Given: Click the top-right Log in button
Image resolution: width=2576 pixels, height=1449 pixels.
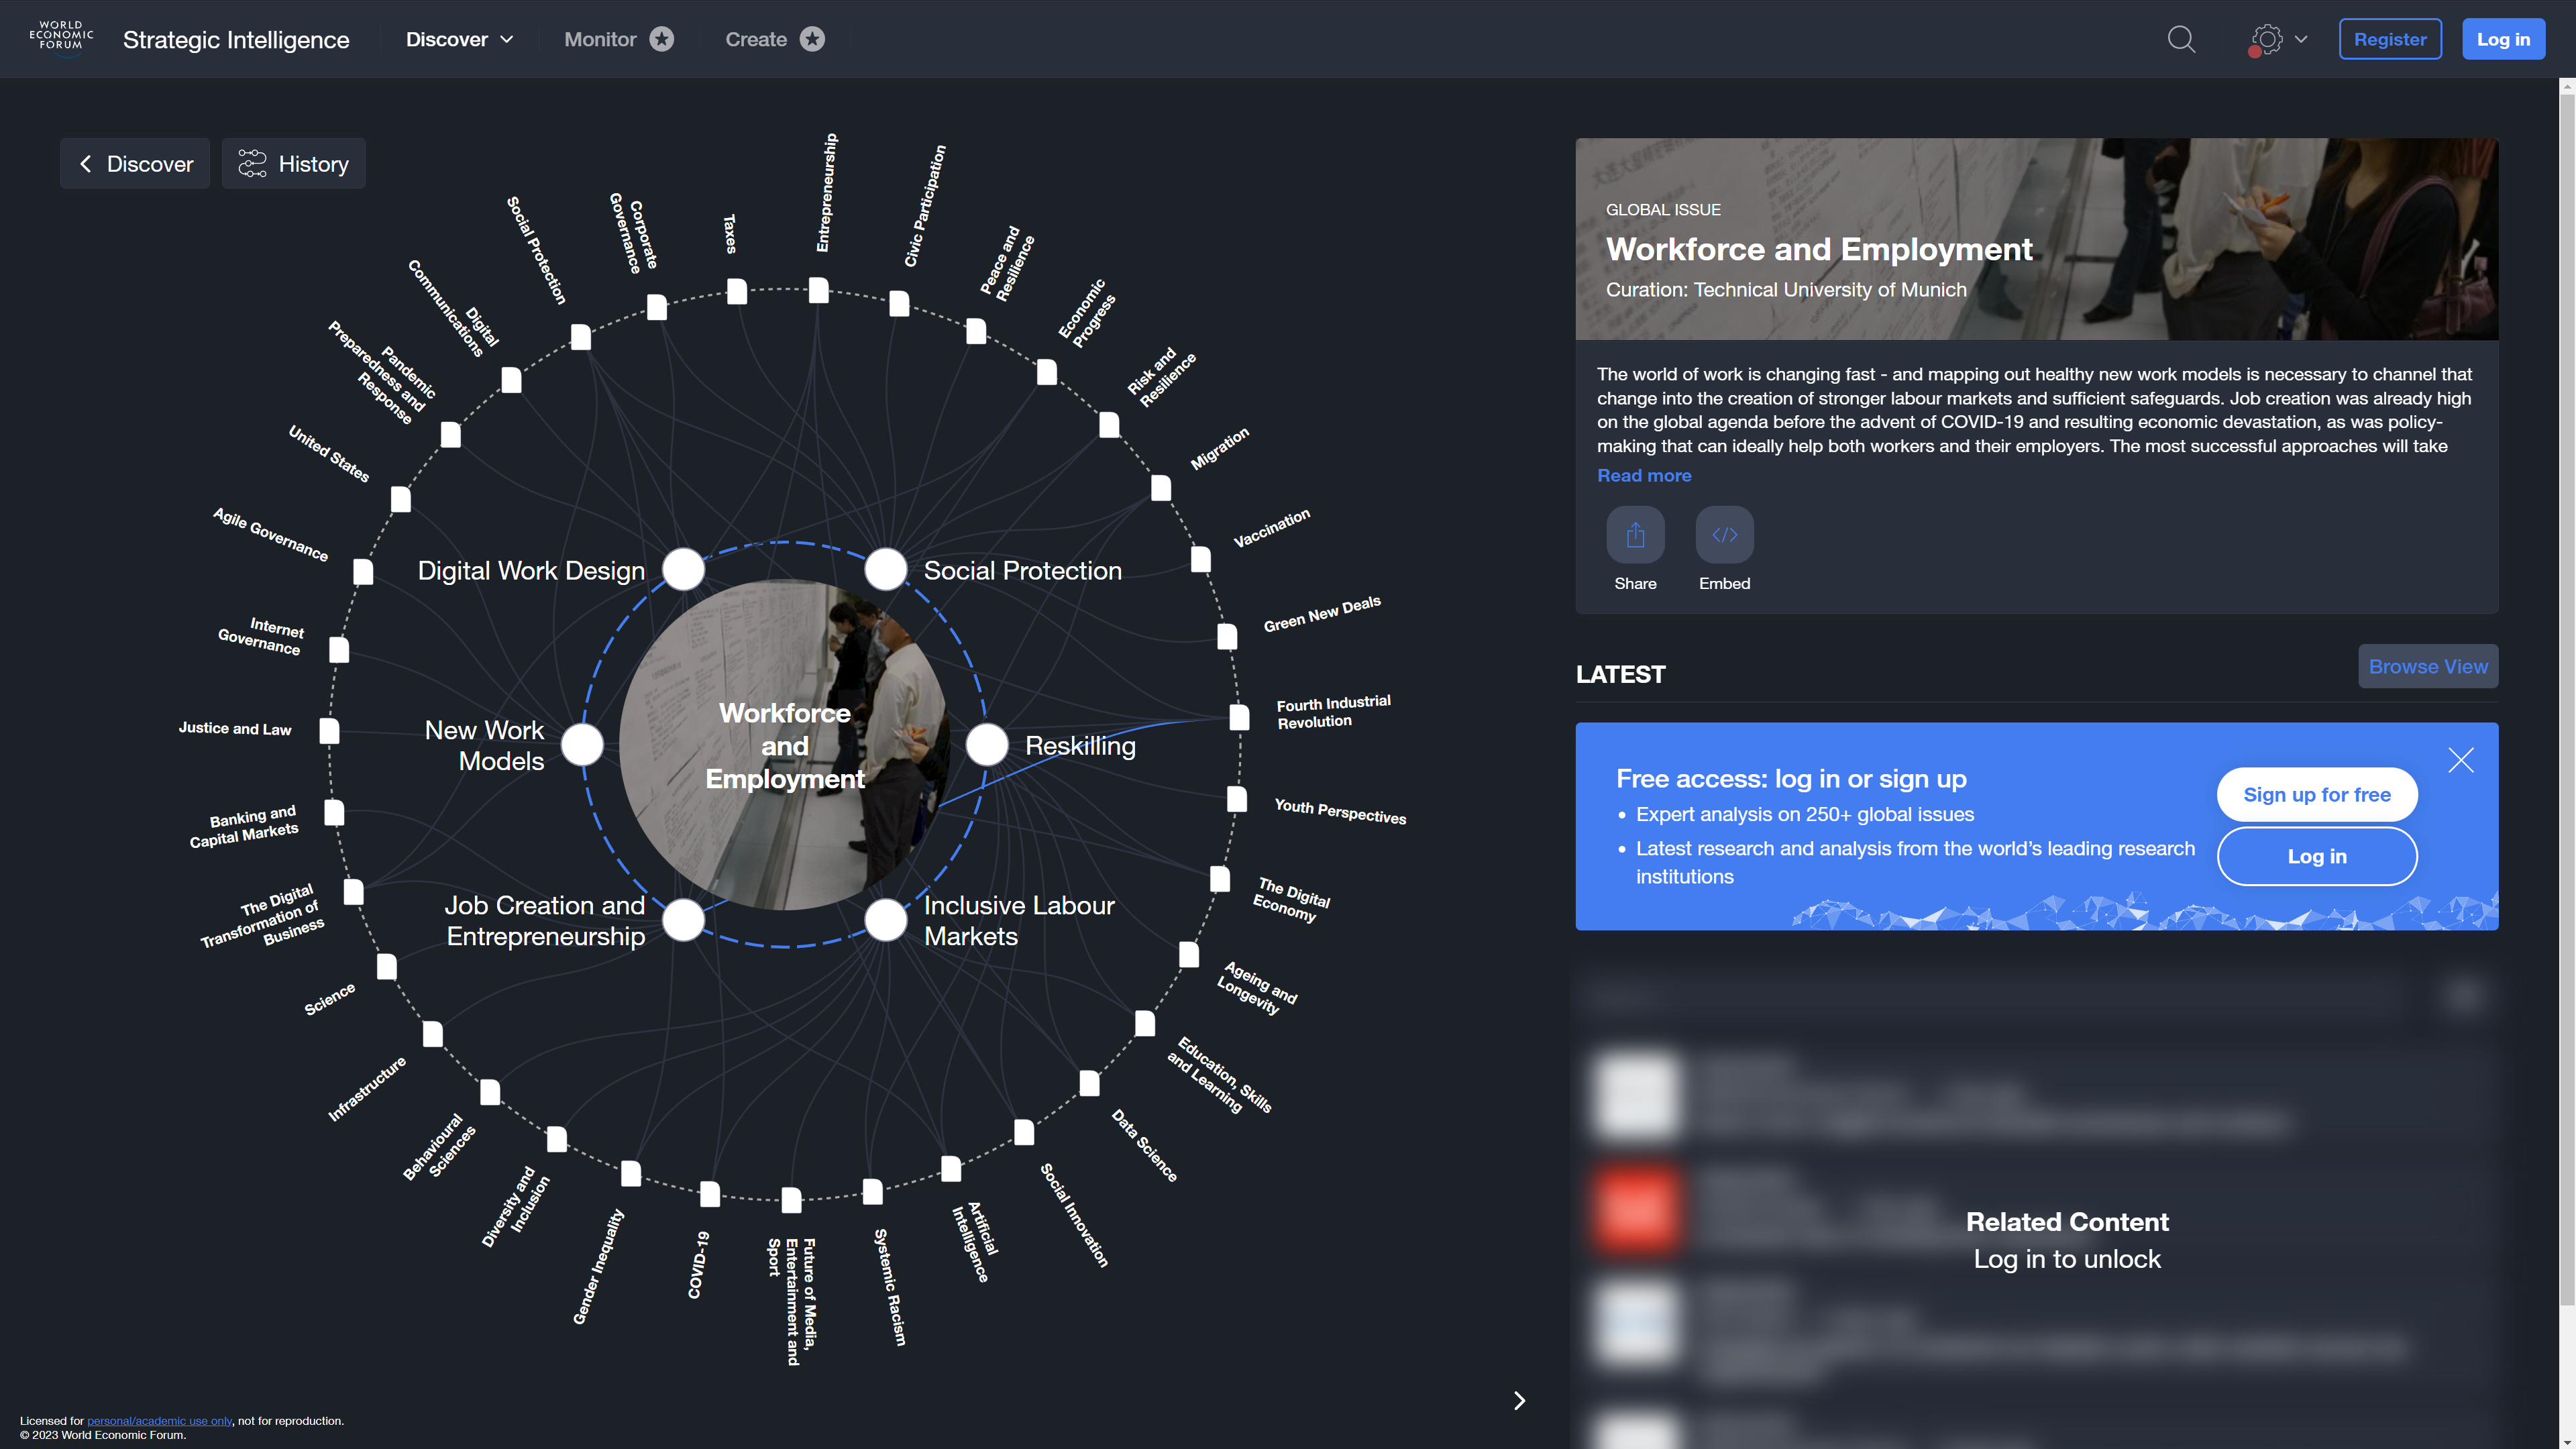Looking at the screenshot, I should [2503, 39].
